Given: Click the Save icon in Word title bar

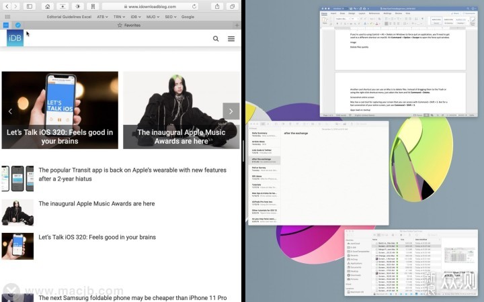Looking at the screenshot, I should click(351, 9).
